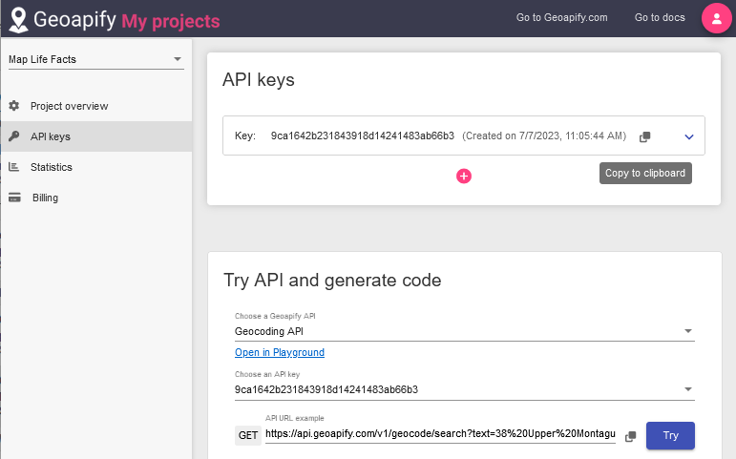Open the Choose an API key dropdown
Image resolution: width=736 pixels, height=459 pixels.
pyautogui.click(x=464, y=389)
